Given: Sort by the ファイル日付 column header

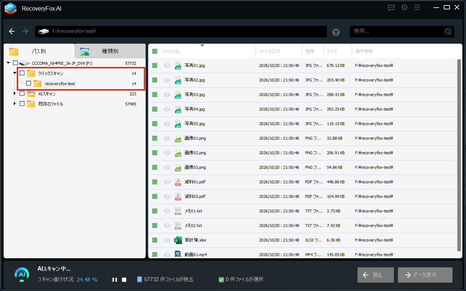Looking at the screenshot, I should (279, 51).
